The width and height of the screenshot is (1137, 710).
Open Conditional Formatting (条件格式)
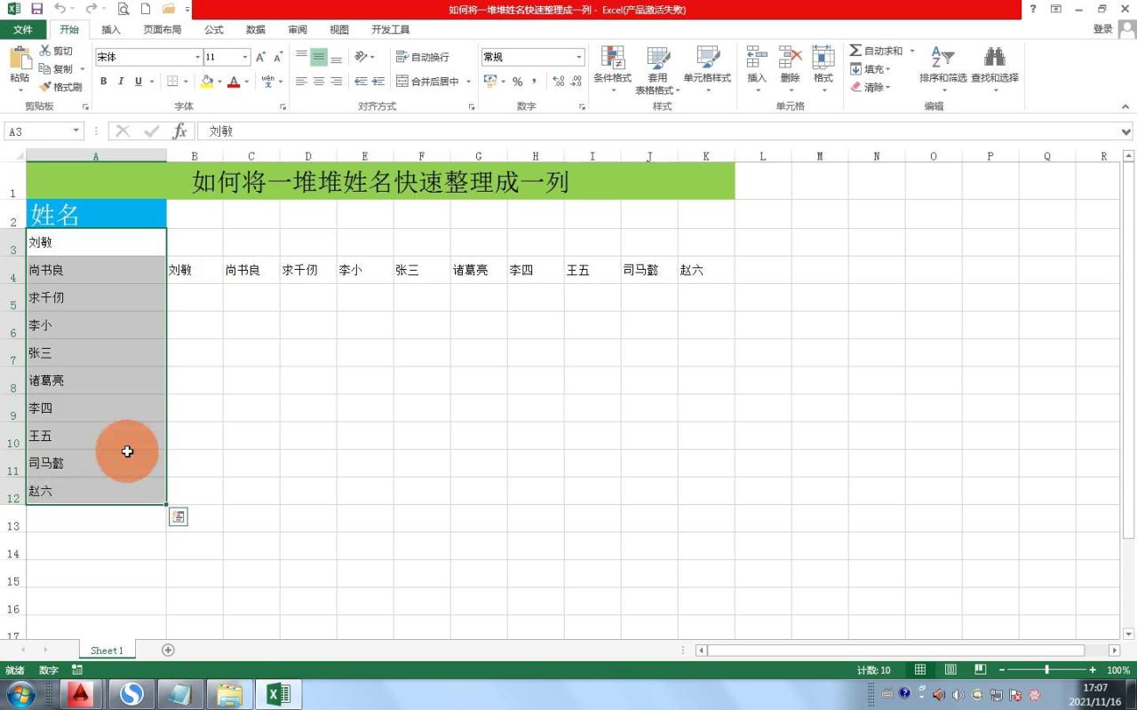[x=612, y=69]
